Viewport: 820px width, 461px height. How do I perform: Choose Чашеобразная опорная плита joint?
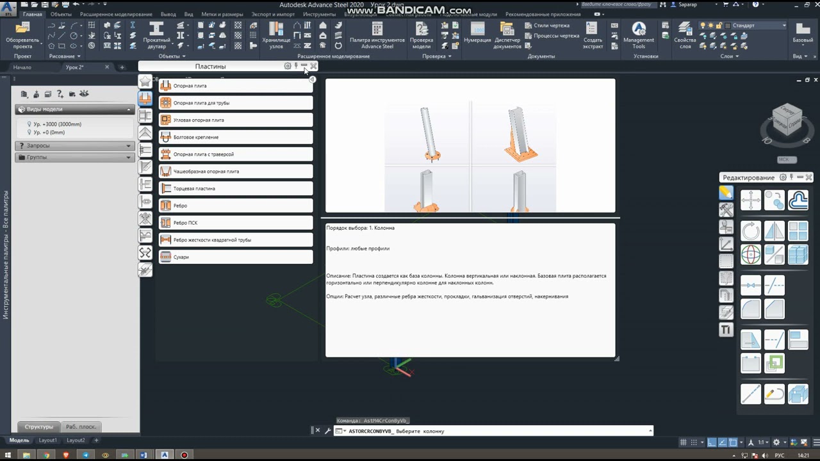[236, 172]
